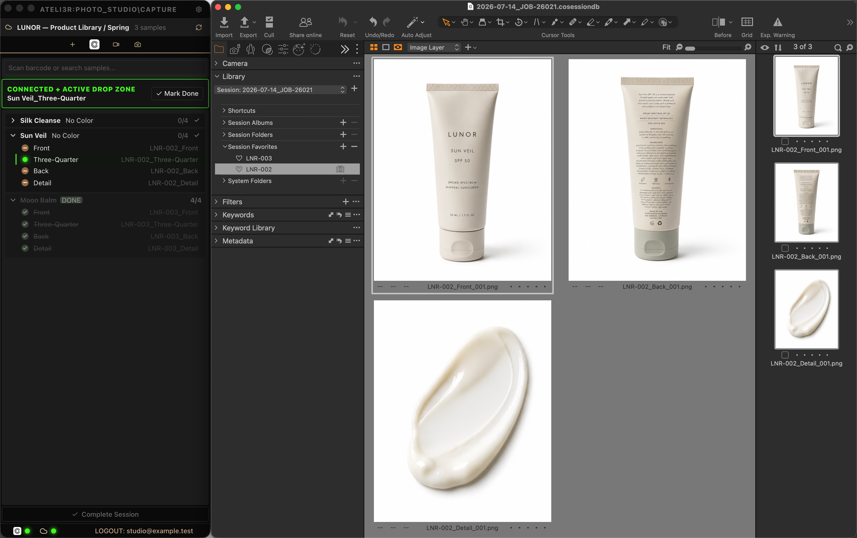Select the Rotate cursor tool
857x538 pixels.
tap(519, 22)
